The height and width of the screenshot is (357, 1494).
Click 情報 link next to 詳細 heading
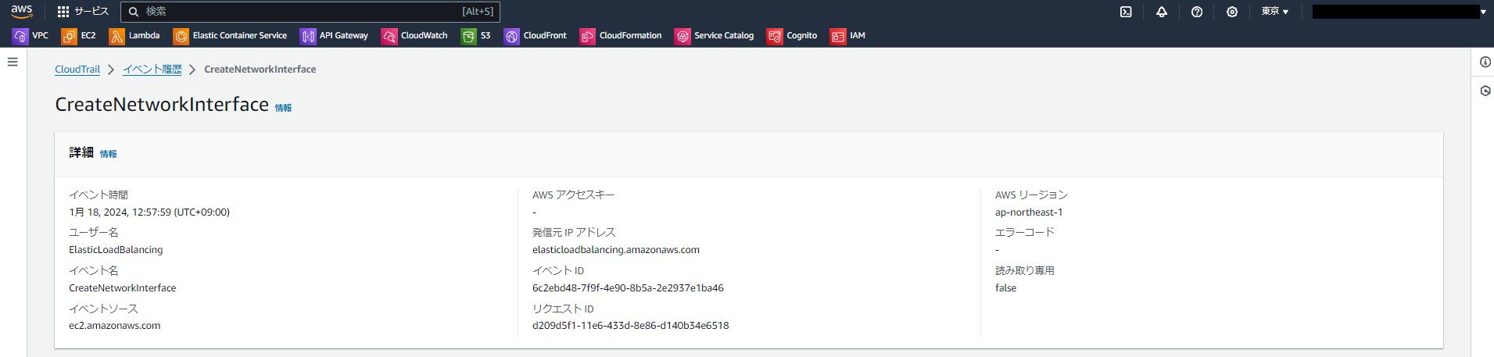108,154
